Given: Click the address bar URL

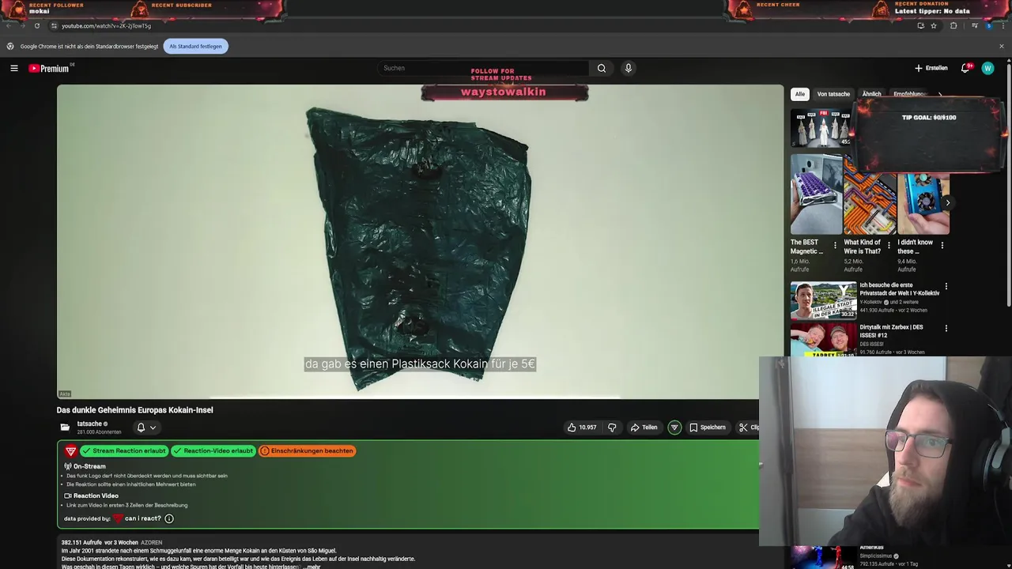Looking at the screenshot, I should tap(106, 25).
